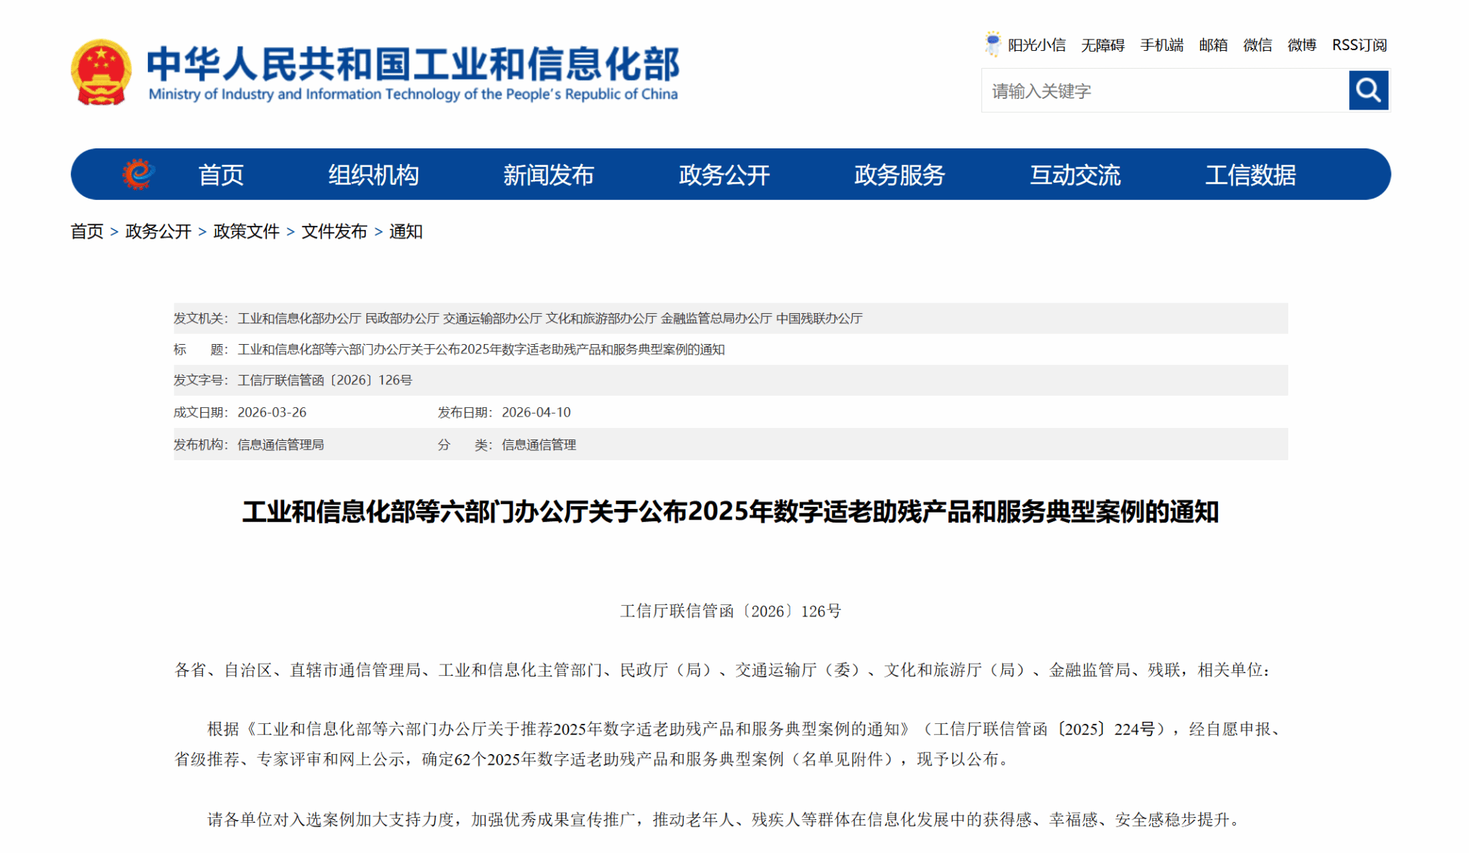Click the 微信 link in top bar
1469x853 pixels.
point(1257,45)
